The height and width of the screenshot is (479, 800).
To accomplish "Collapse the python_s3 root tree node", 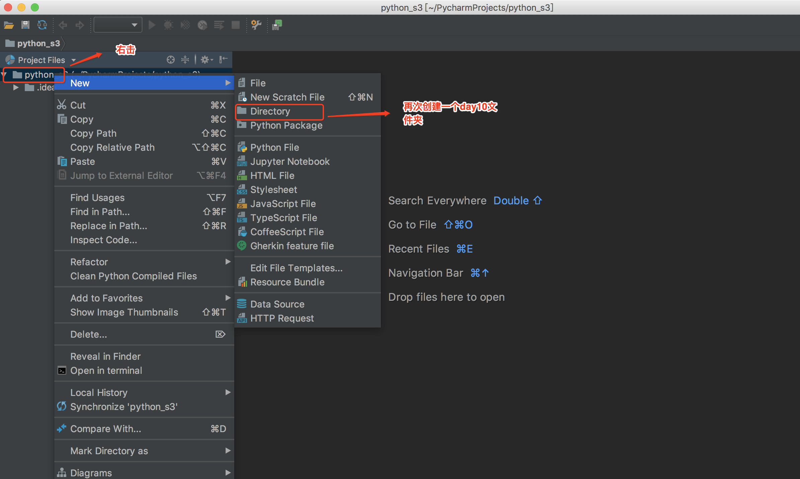I will click(4, 74).
